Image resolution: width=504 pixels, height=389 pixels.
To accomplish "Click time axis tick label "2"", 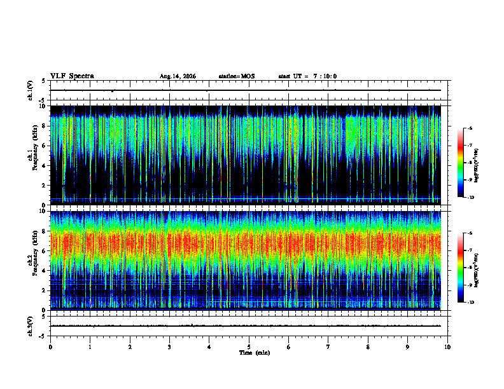I will (130, 347).
